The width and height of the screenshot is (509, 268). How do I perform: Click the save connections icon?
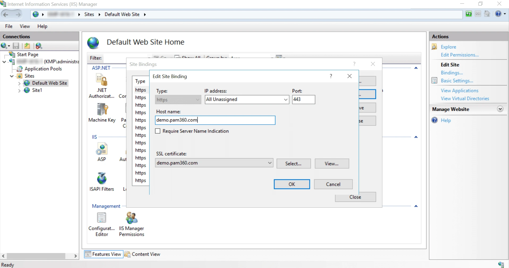click(x=16, y=46)
